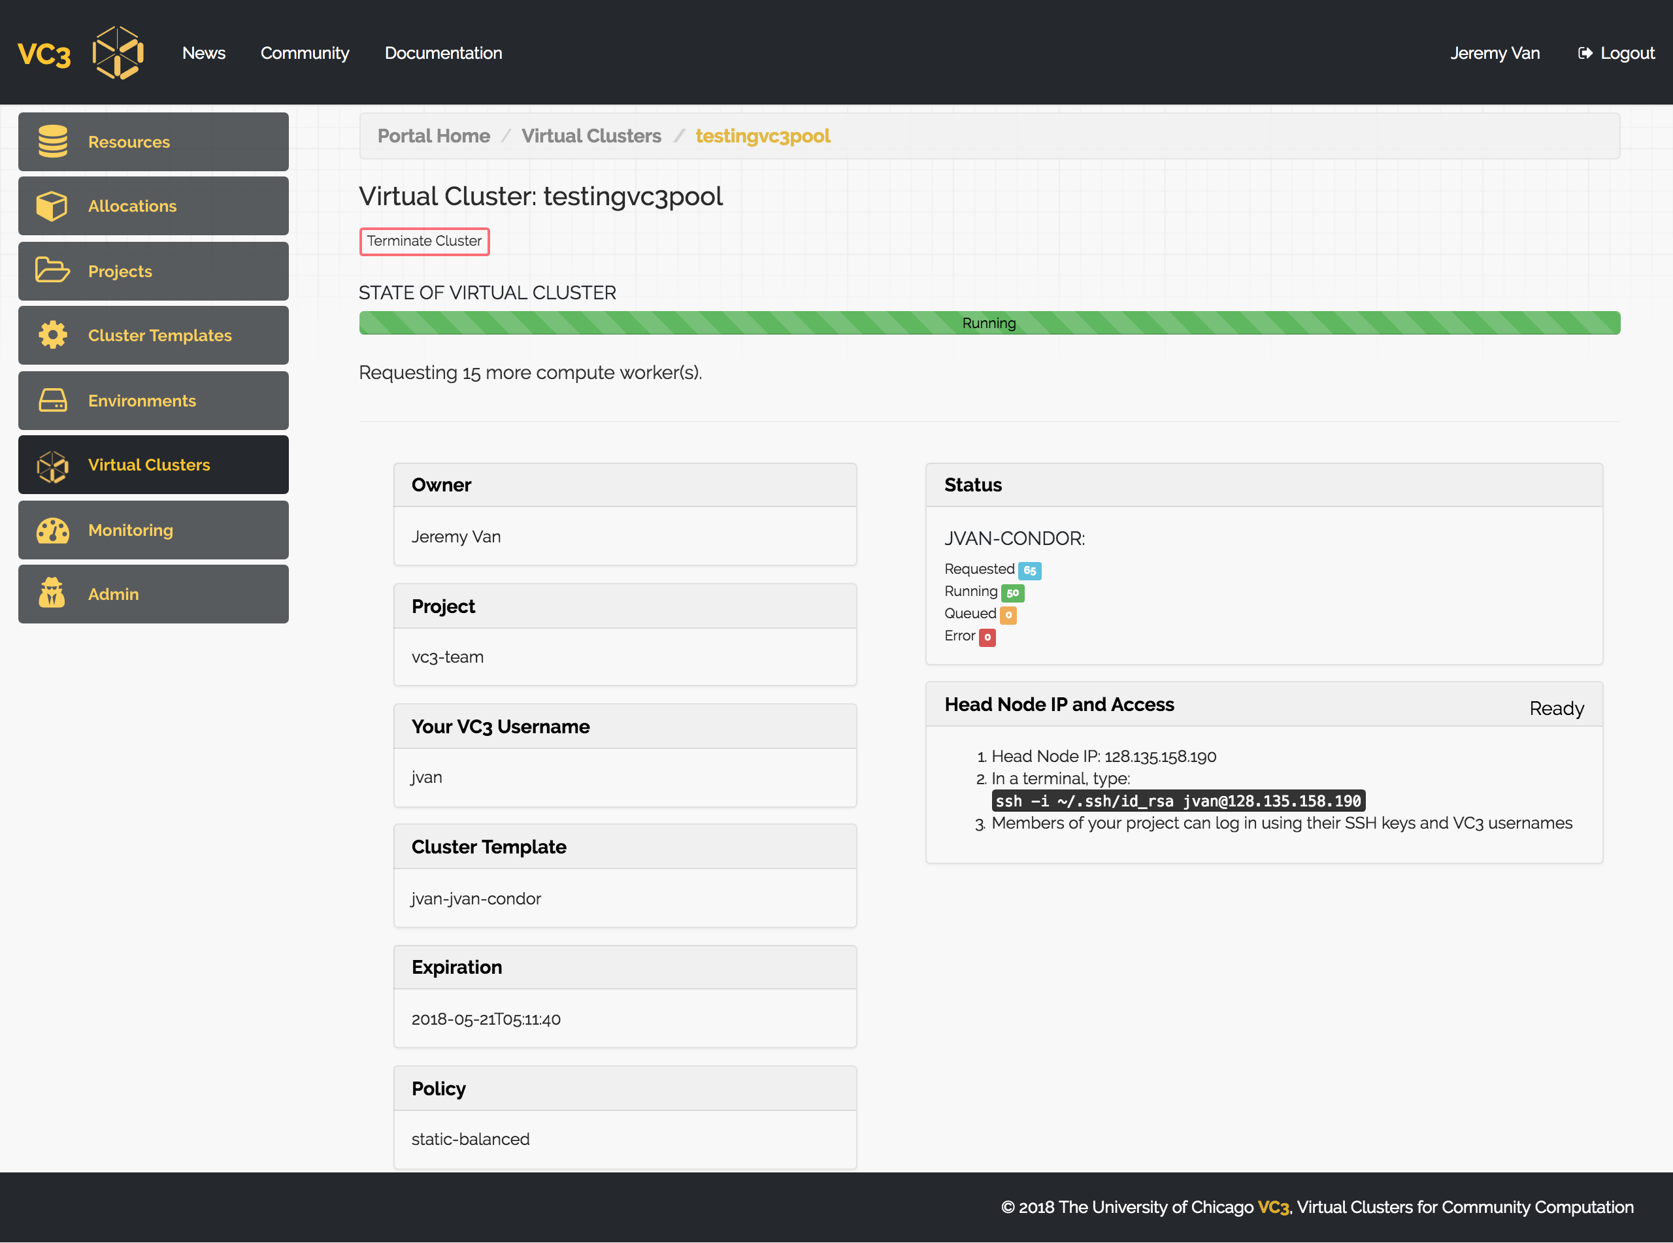Click the Admin spy icon
The height and width of the screenshot is (1243, 1673).
pos(52,593)
